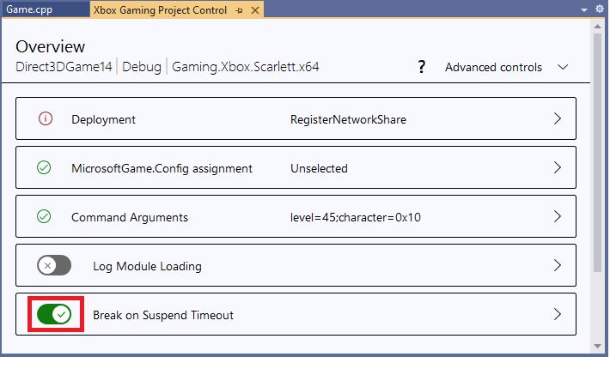610x369 pixels.
Task: Click the Command Arguments green check icon
Action: 44,217
